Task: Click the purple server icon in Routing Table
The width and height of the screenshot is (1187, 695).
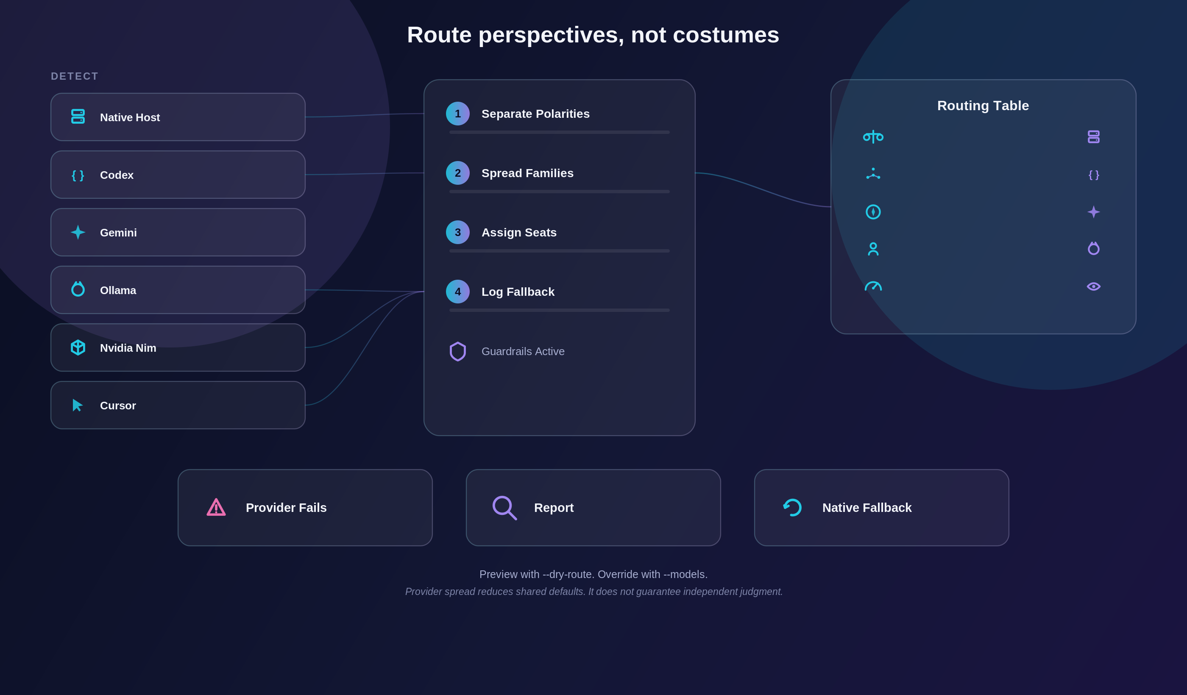Action: (x=1093, y=136)
